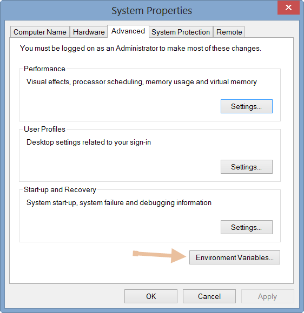Open Performance Settings button
Screen dimensions: 304x313
coord(247,106)
